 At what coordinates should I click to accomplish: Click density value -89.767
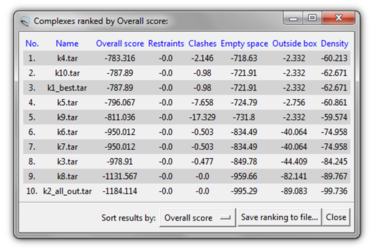click(334, 176)
